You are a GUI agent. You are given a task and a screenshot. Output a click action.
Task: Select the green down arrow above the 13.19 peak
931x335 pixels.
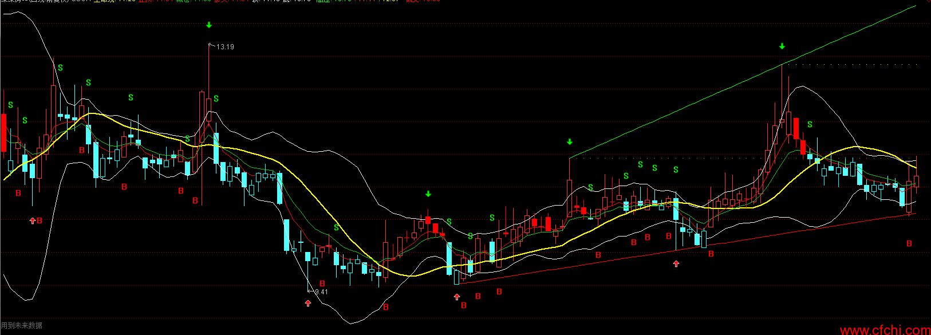210,25
